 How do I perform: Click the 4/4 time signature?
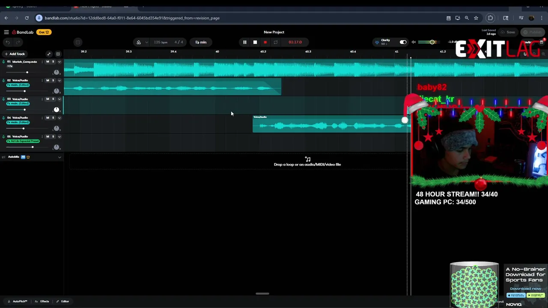(x=179, y=42)
